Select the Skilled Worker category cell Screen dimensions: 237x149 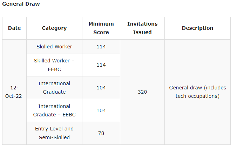54,47
